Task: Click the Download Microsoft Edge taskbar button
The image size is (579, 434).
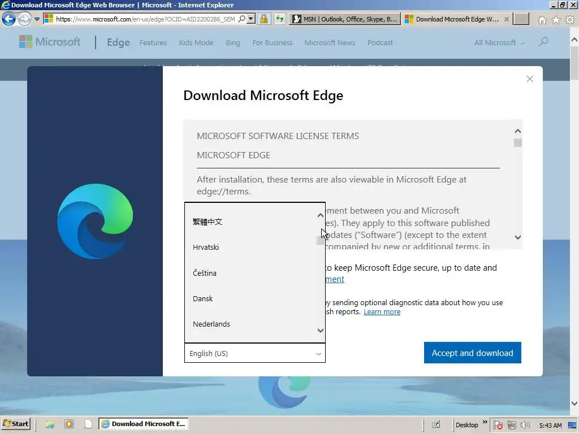Action: click(x=144, y=424)
